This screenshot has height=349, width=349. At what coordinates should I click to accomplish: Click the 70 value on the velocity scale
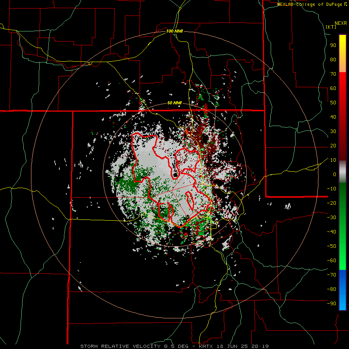333,74
